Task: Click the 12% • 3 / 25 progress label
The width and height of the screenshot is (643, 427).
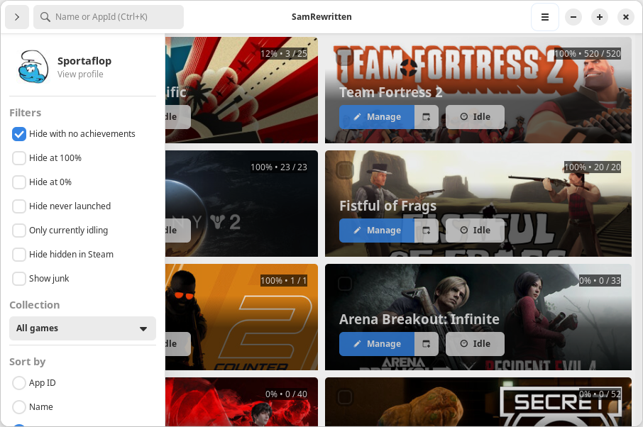Action: [284, 54]
